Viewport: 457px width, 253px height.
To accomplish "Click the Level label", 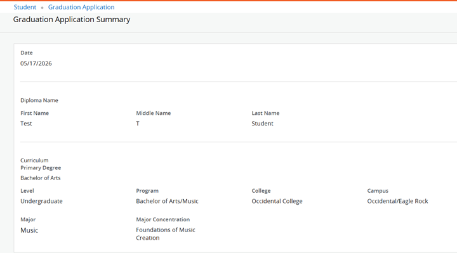I will pos(27,191).
